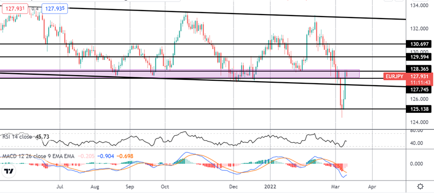
Task: Click the TradingView logo
Action: (9, 170)
